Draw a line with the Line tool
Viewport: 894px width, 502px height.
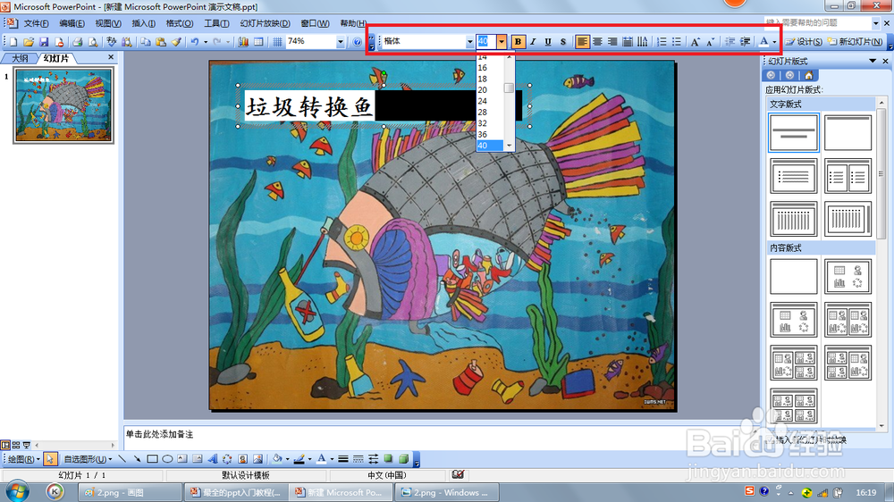pyautogui.click(x=122, y=459)
